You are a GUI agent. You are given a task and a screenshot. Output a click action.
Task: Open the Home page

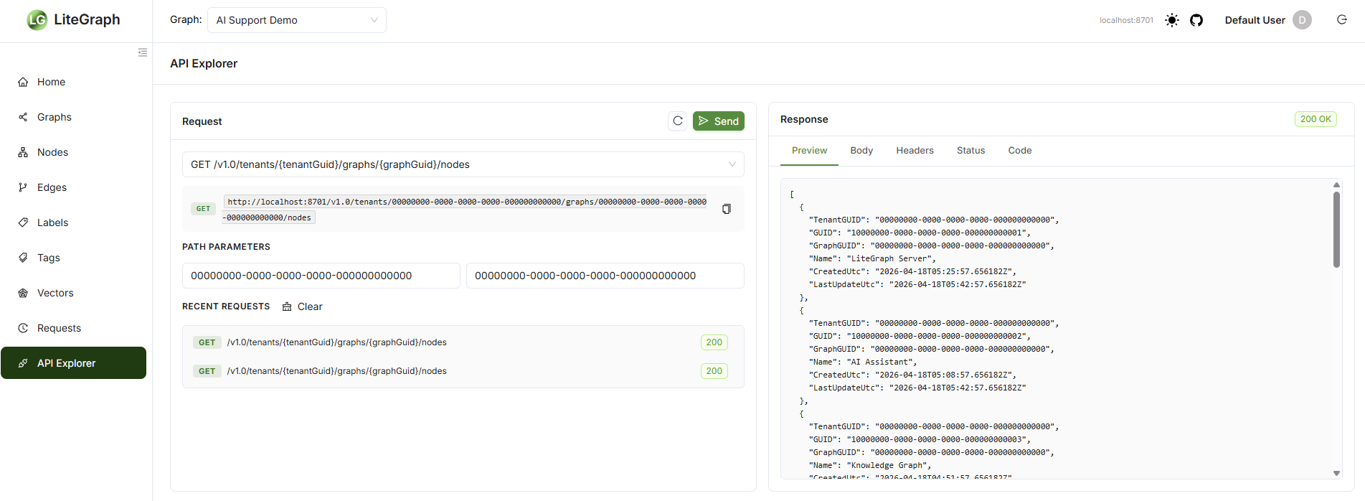(73, 82)
